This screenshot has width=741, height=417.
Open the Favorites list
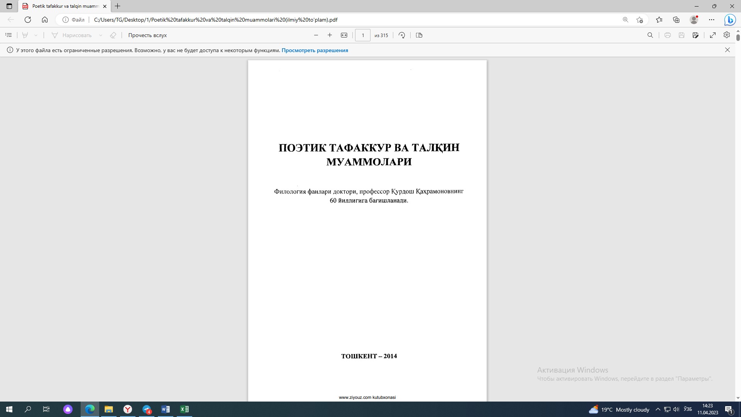click(x=659, y=20)
